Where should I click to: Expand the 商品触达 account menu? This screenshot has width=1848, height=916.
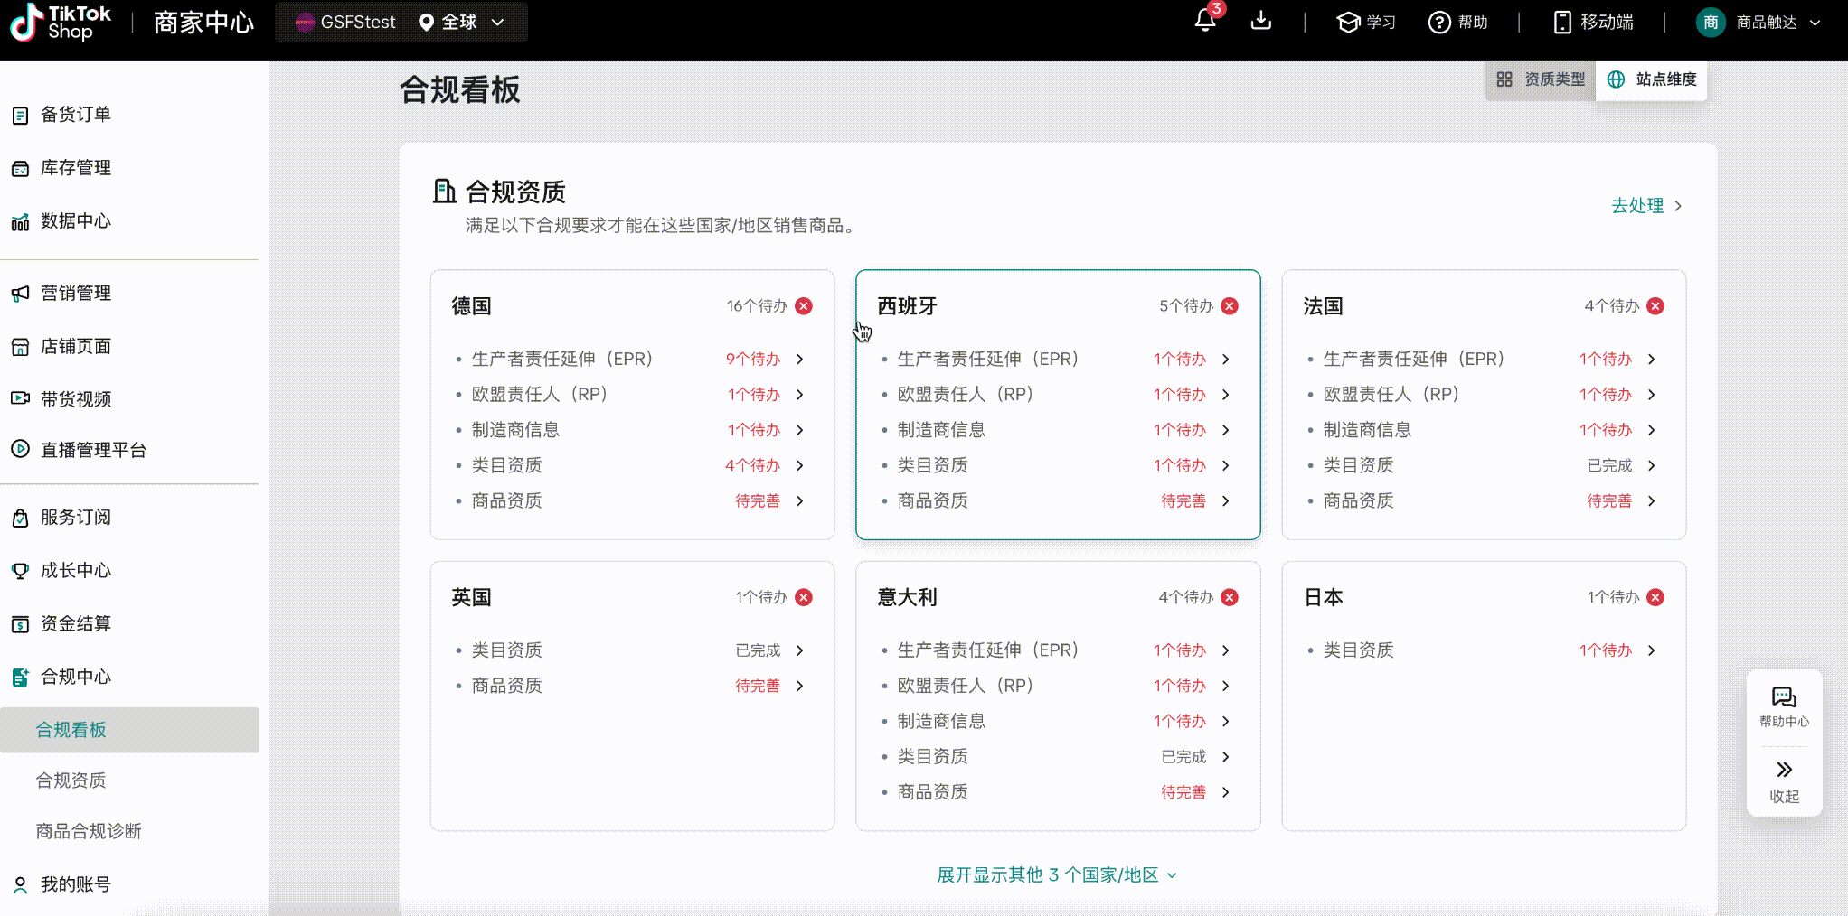point(1758,22)
